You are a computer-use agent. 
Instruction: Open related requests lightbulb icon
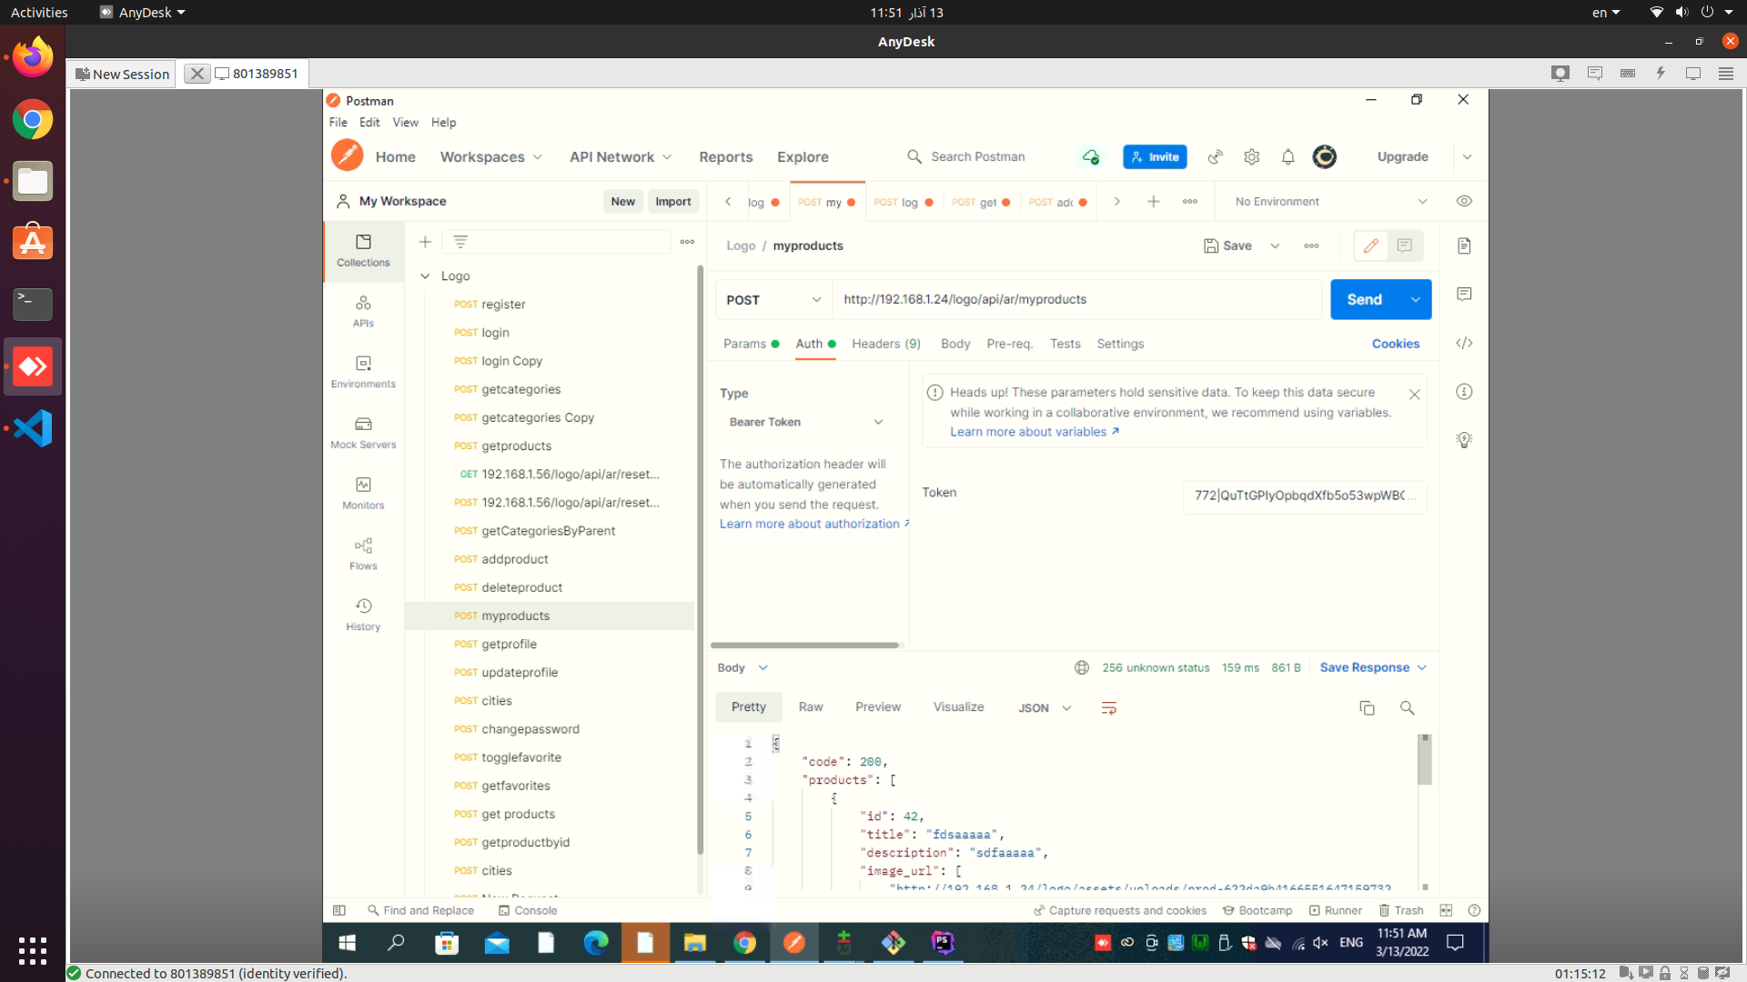coord(1464,440)
